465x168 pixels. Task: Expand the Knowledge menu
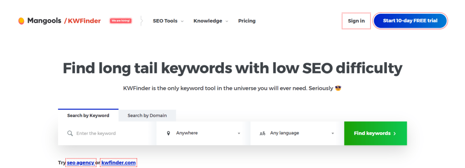tap(211, 21)
